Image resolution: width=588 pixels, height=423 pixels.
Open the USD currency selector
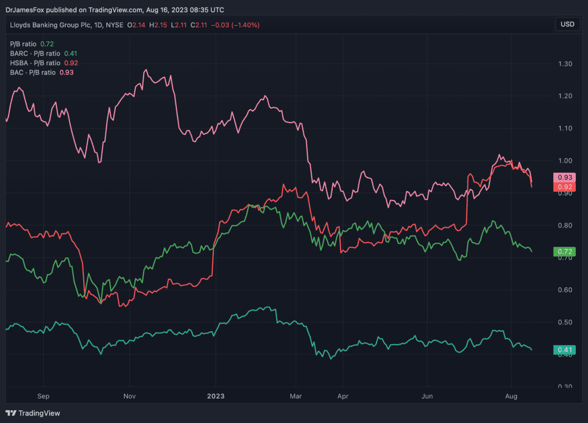pyautogui.click(x=567, y=25)
